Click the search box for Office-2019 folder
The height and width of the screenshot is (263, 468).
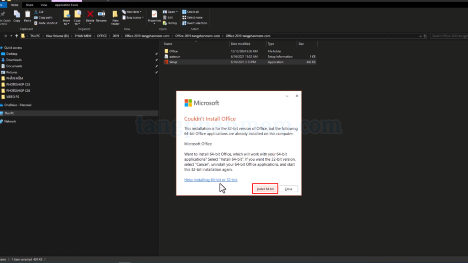tap(449, 36)
